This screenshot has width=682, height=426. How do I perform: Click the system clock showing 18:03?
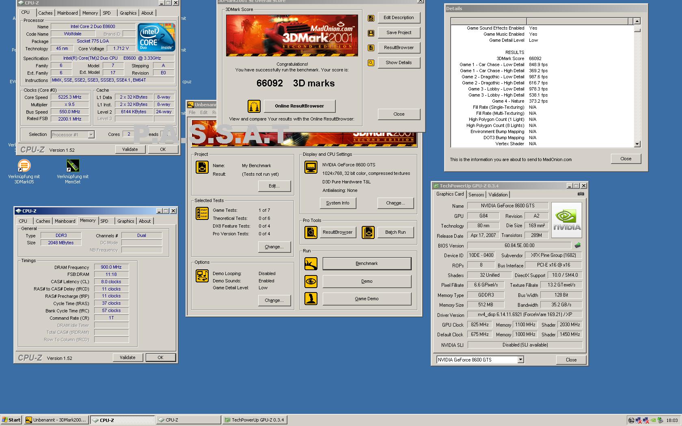coord(672,420)
